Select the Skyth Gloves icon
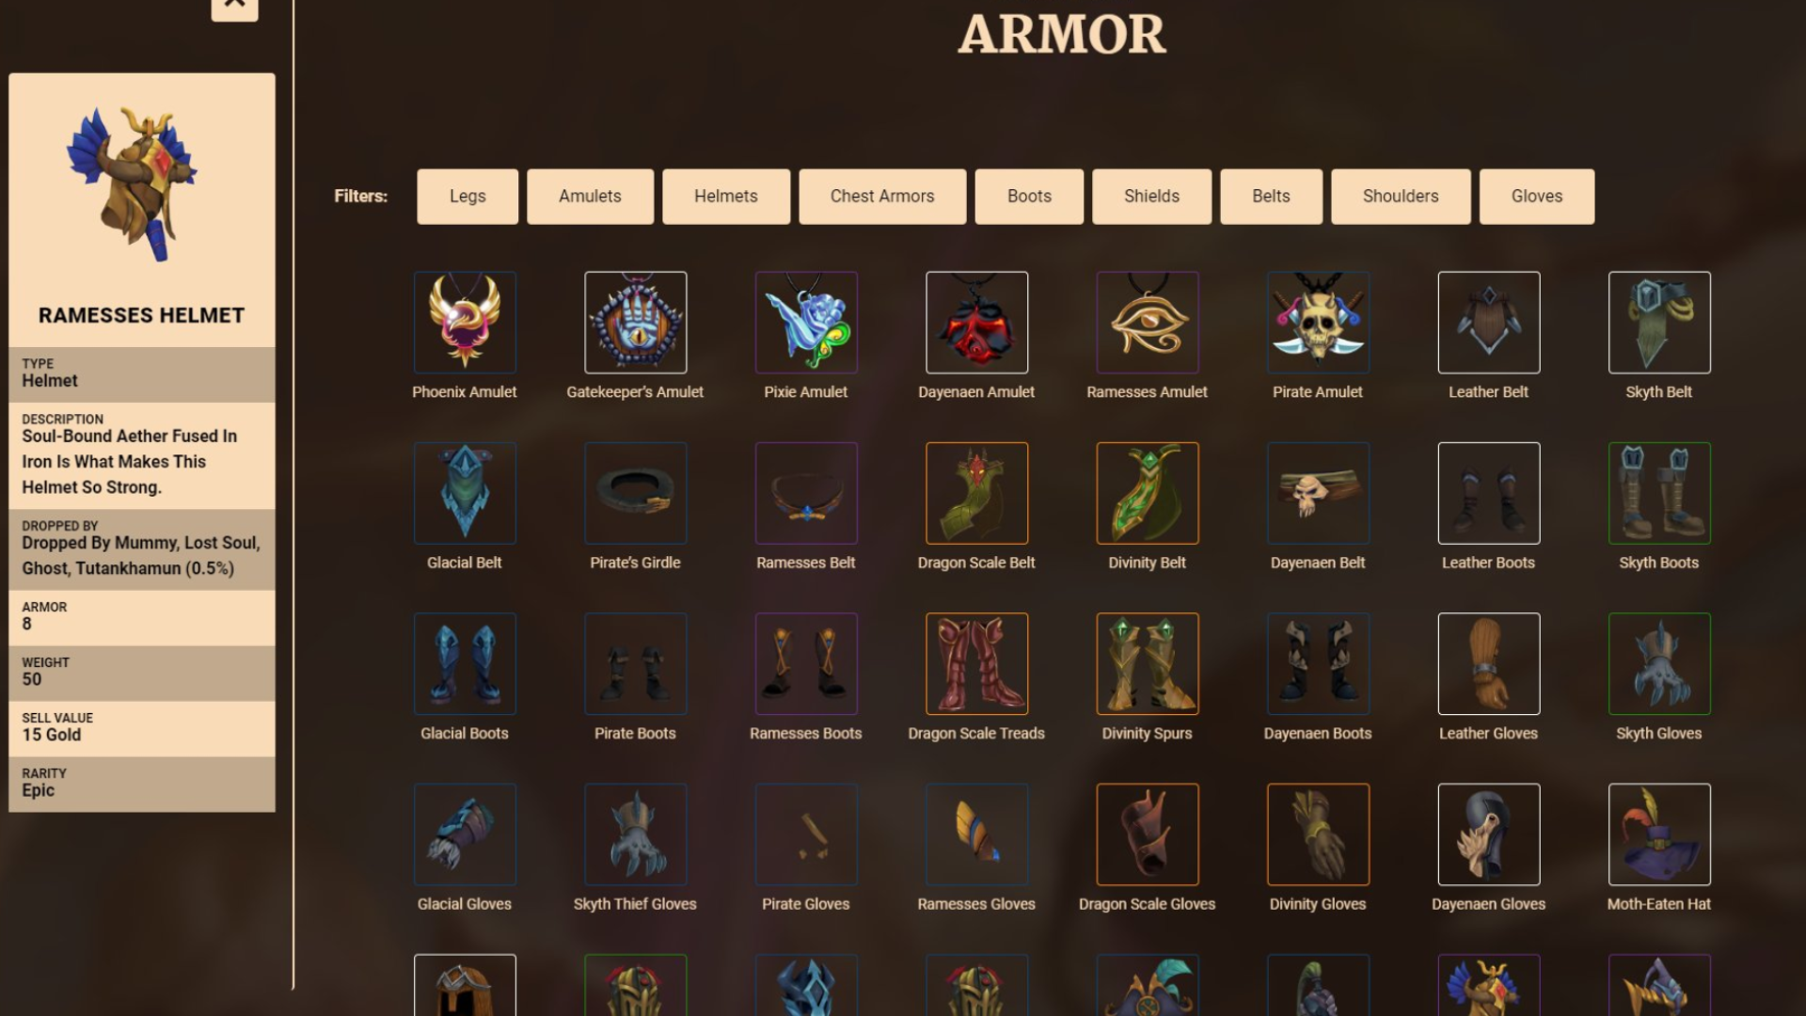1806x1016 pixels. click(1659, 664)
